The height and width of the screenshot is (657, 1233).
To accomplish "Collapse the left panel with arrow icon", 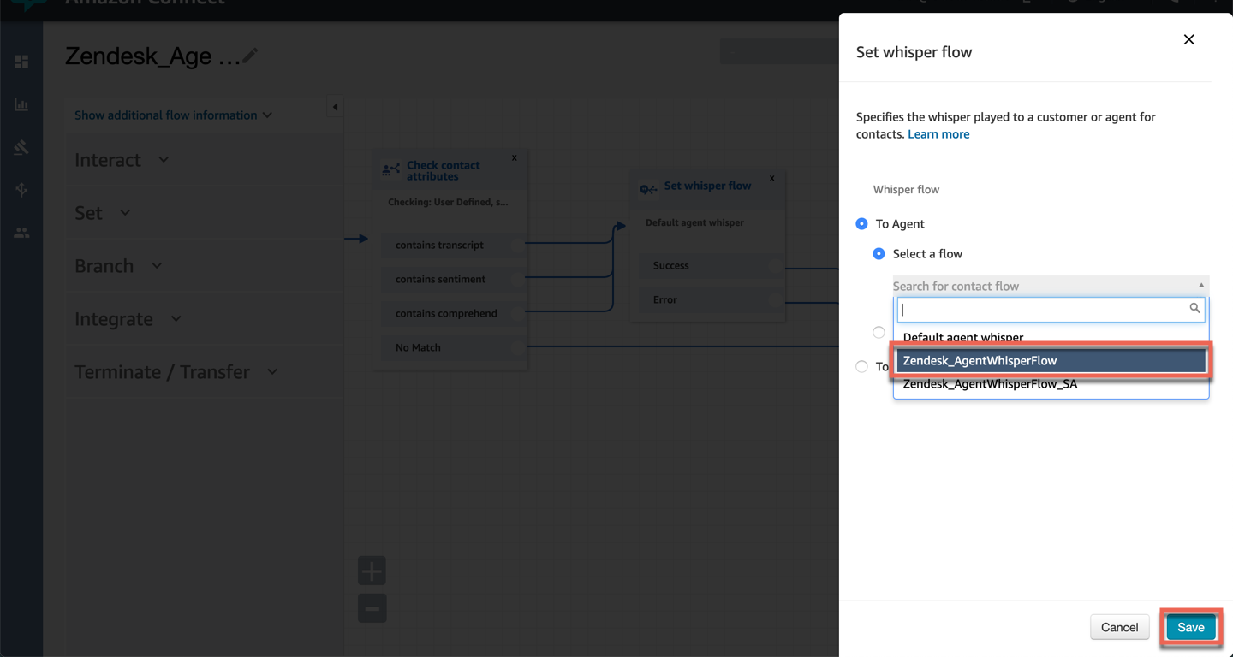I will click(335, 107).
